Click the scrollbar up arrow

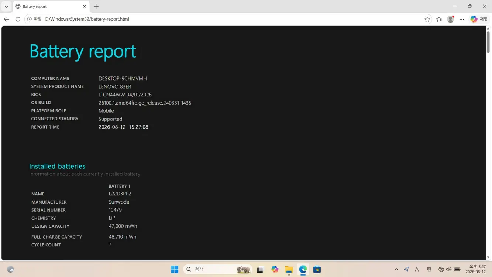coord(488,28)
